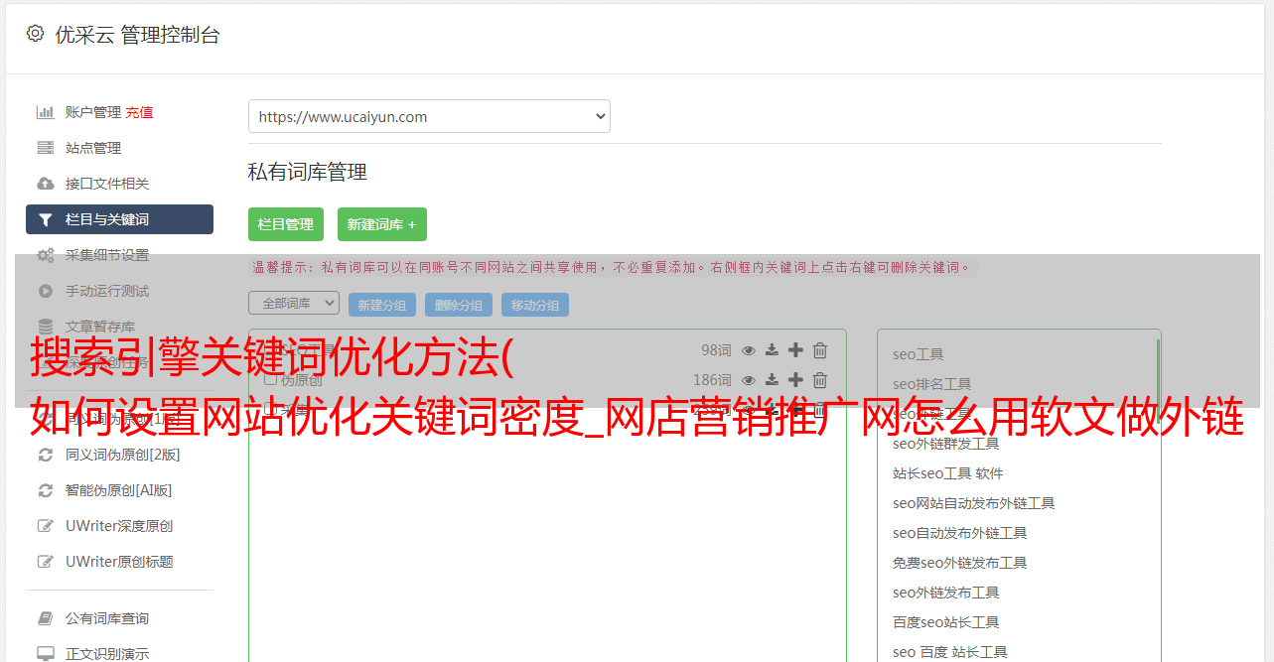Open the site URL dropdown https://www.ucaiyun.com
Viewport: 1274px width, 662px height.
pos(429,116)
